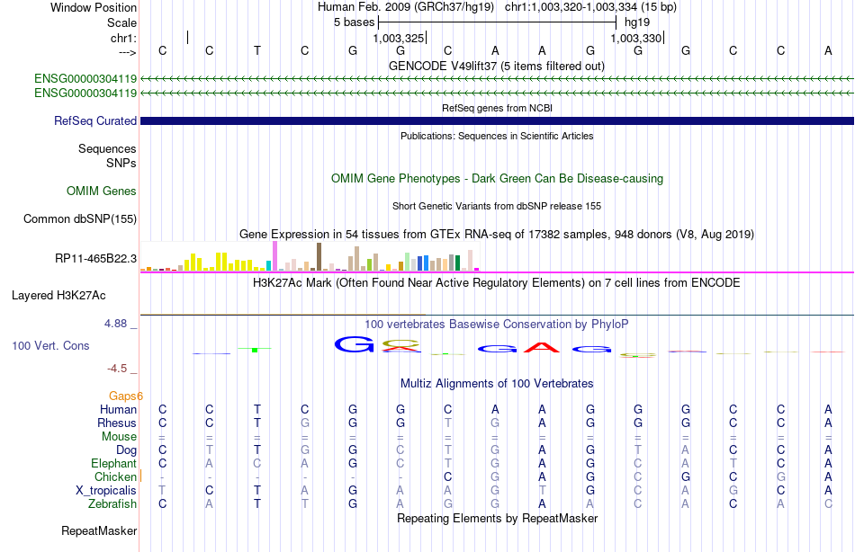Click the 5 bases scale bar
This screenshot has height=552, width=855.
tap(498, 22)
